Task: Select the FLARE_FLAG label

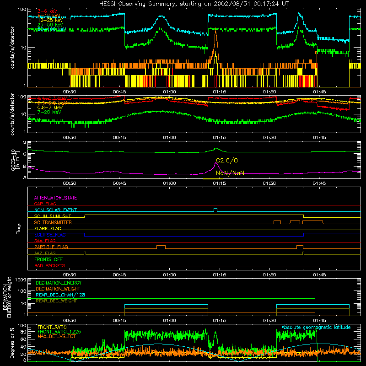Action: (x=48, y=228)
